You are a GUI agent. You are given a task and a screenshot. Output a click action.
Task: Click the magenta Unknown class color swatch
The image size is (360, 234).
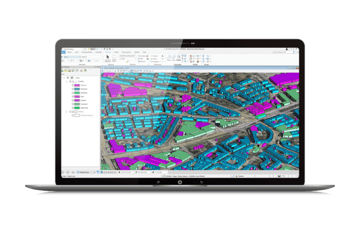(x=77, y=85)
